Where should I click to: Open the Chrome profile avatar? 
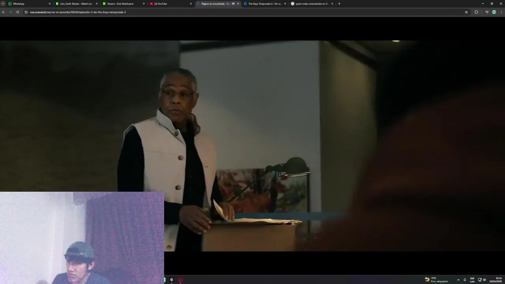pyautogui.click(x=494, y=12)
